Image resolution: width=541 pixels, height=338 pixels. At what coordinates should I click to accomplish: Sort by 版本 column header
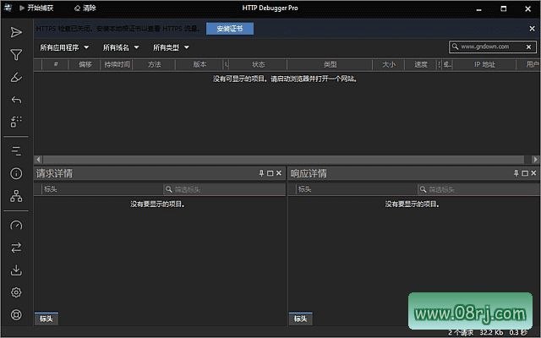click(x=199, y=64)
